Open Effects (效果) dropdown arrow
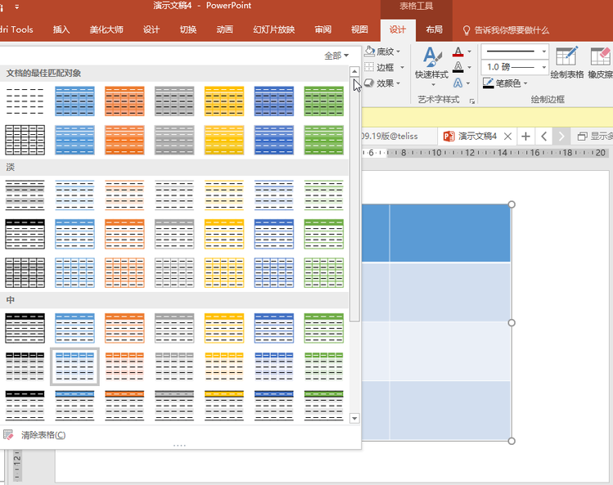The image size is (613, 485). coord(399,83)
